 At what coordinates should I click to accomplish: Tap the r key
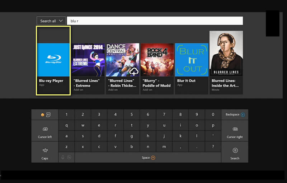115,125
